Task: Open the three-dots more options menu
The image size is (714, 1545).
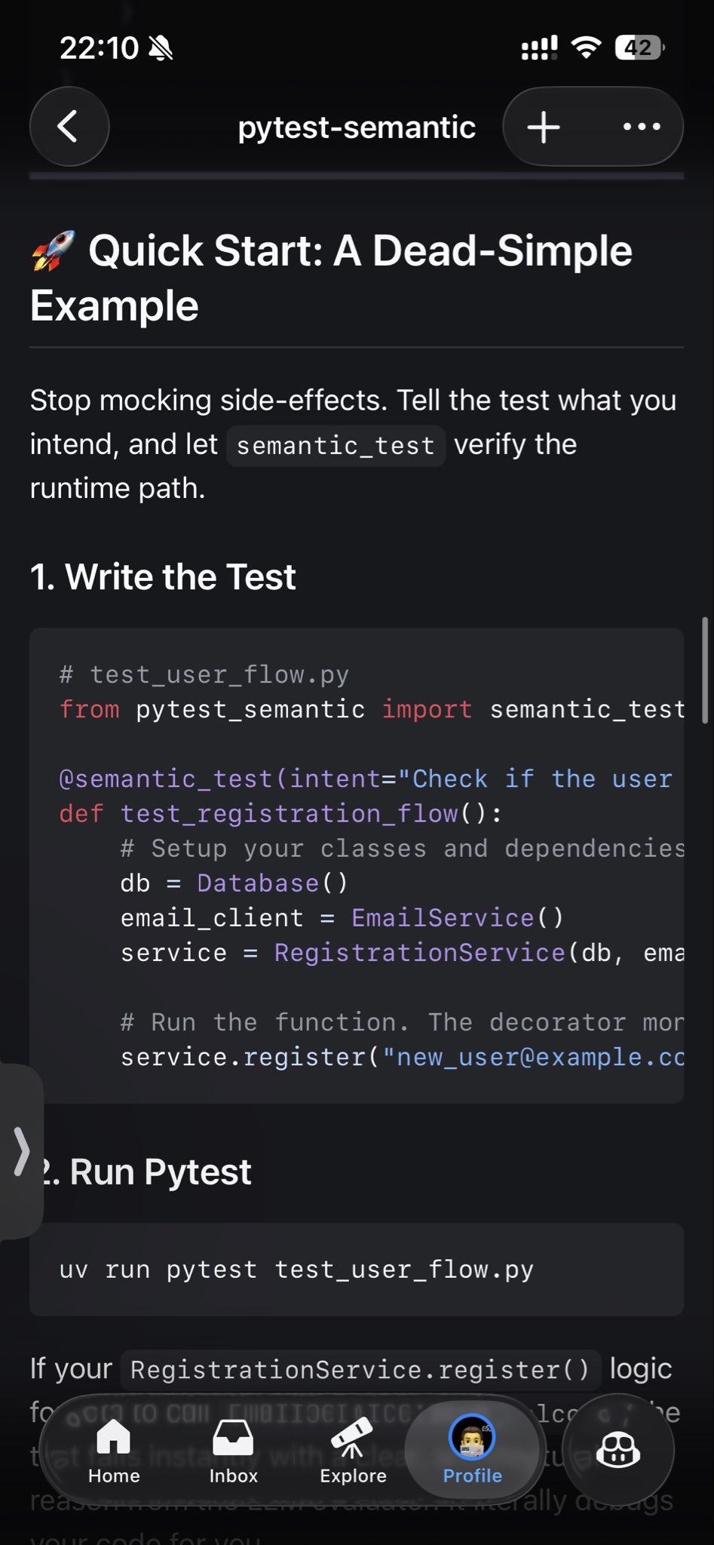Action: tap(642, 127)
